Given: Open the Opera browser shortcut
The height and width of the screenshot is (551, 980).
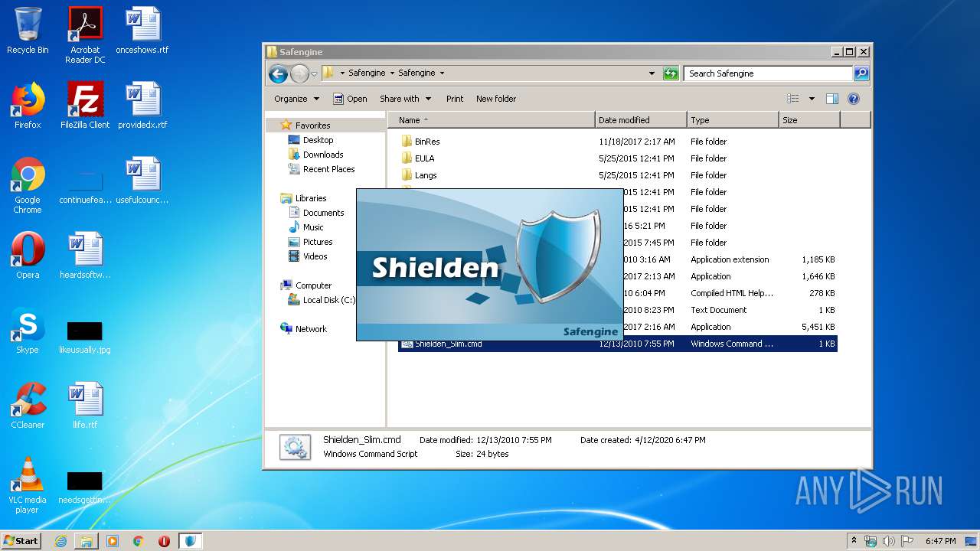Looking at the screenshot, I should (x=28, y=256).
